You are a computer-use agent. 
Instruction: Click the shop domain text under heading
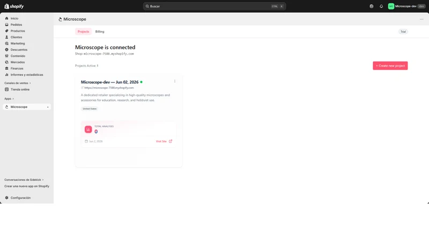[109, 54]
